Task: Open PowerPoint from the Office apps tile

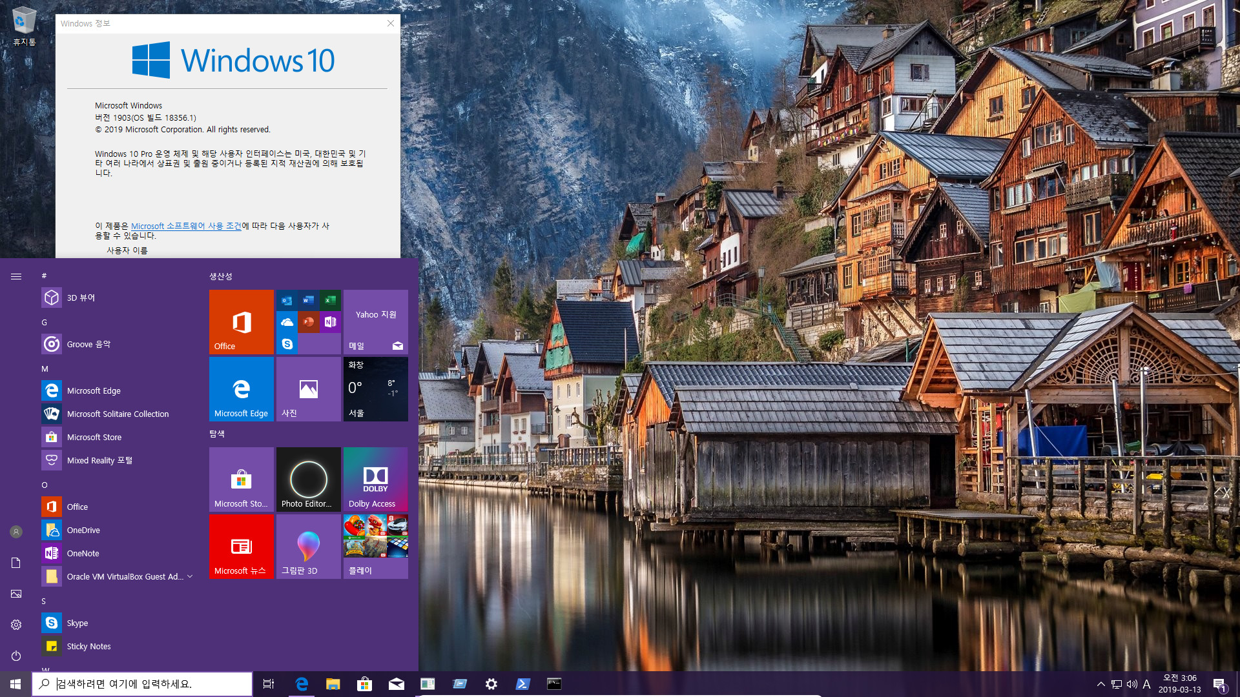Action: pos(309,321)
